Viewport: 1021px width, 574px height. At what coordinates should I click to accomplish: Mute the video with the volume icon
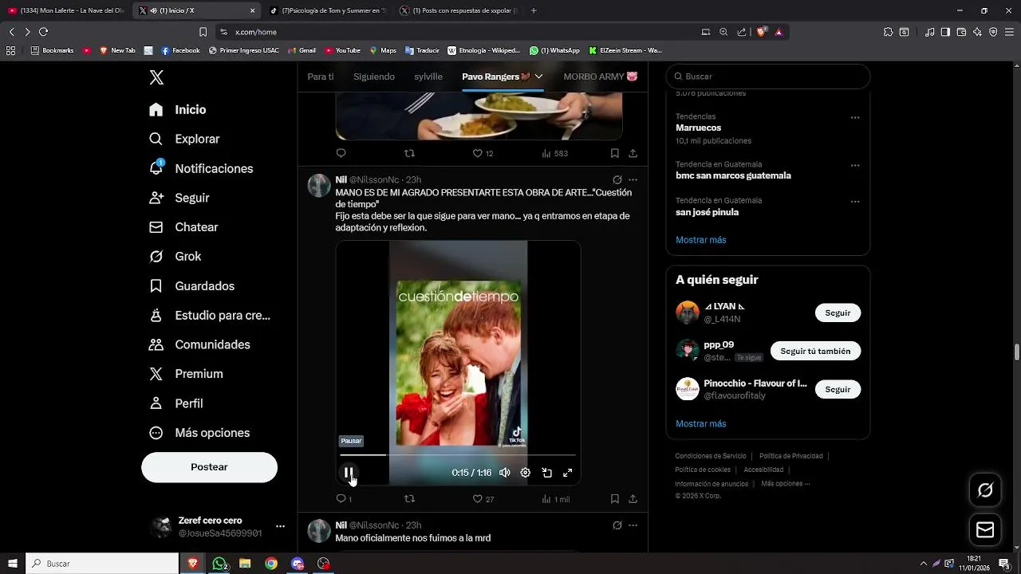504,473
